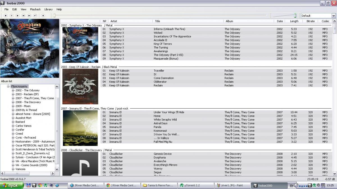Collapse the !Прослушать tree node
The width and height of the screenshot is (337, 189).
(x=8, y=87)
